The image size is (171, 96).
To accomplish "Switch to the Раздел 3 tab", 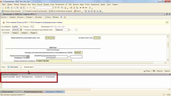I will click(33, 33).
